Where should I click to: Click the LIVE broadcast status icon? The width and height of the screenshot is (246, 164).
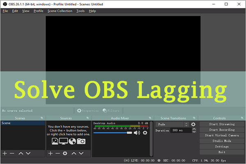pos(126,160)
